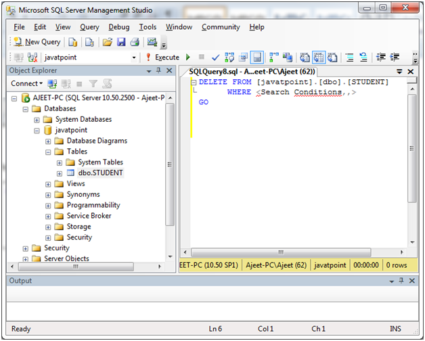Viewport: 425px width, 341px height.
Task: Open the Help menu
Action: point(256,27)
